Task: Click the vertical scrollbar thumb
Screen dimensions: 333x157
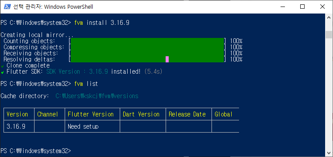Action: (329, 34)
